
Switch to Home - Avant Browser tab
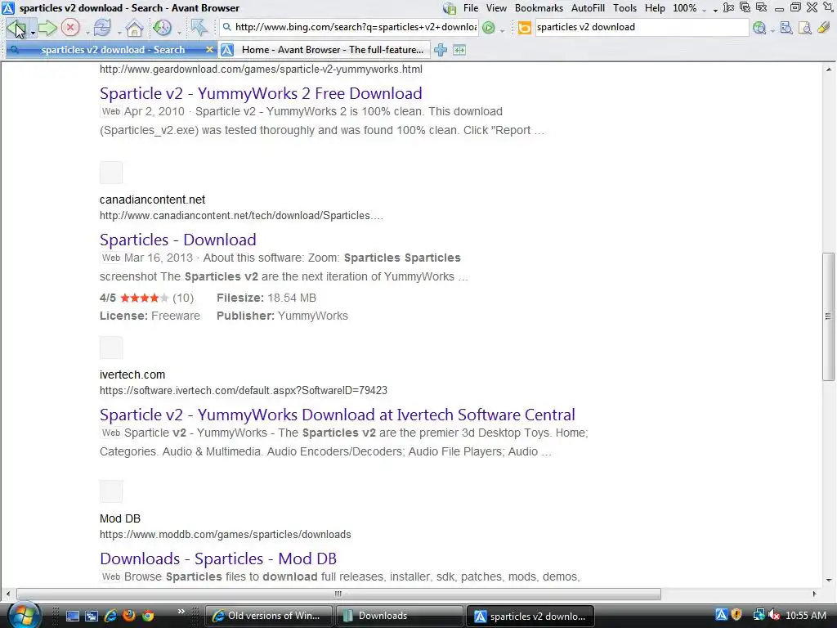tap(325, 50)
